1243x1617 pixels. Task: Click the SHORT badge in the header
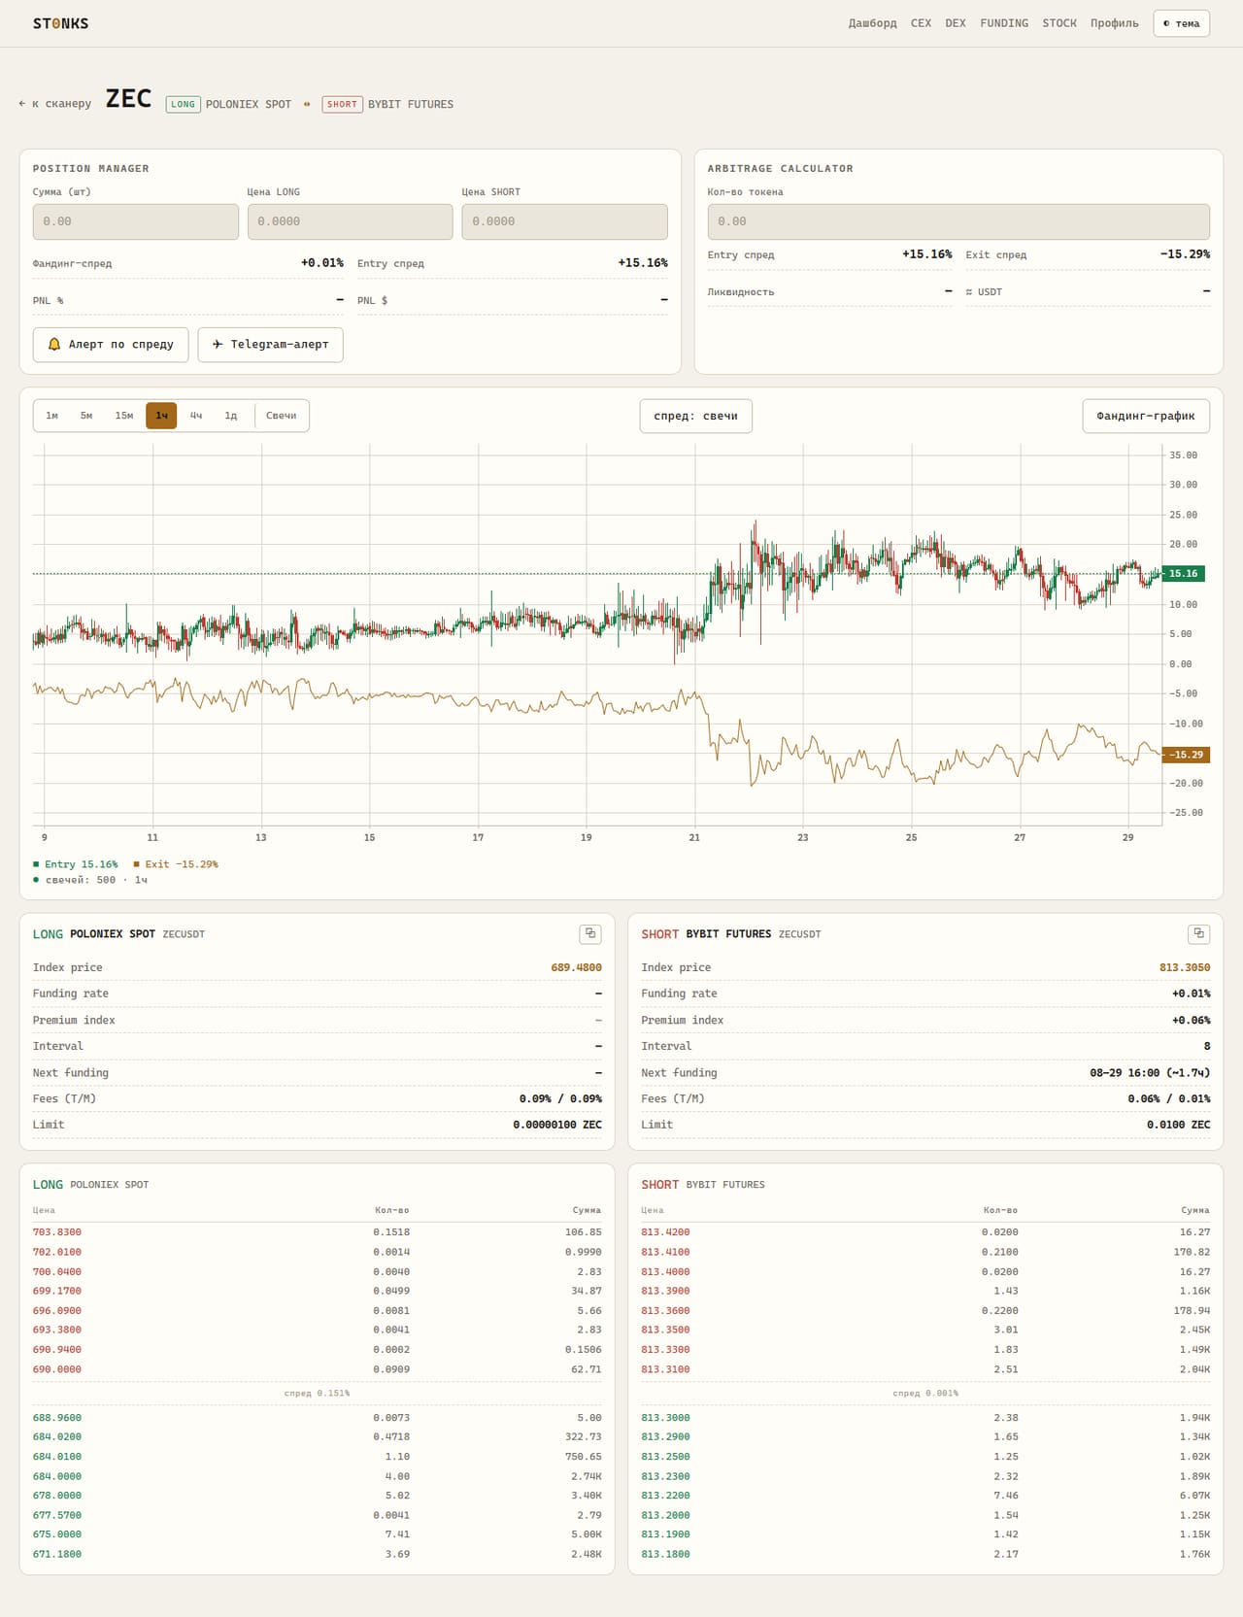pos(342,104)
